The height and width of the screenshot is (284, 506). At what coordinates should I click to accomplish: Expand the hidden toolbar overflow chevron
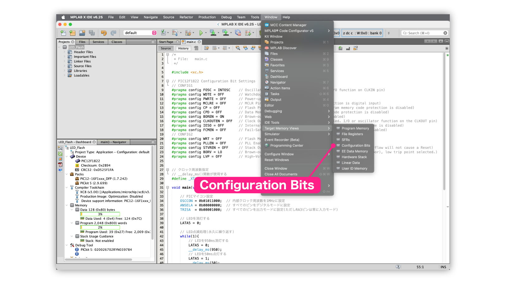[389, 33]
